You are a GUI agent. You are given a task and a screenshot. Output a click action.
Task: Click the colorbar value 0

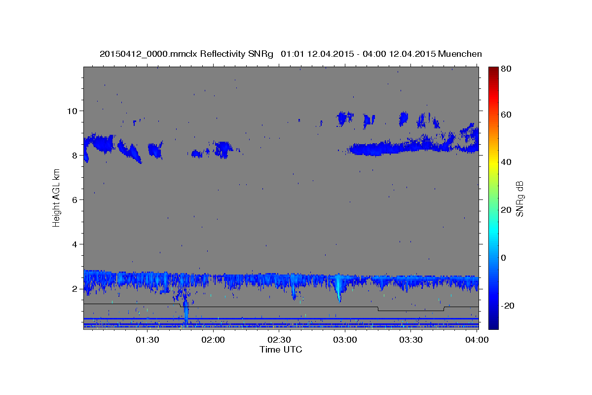pos(504,257)
